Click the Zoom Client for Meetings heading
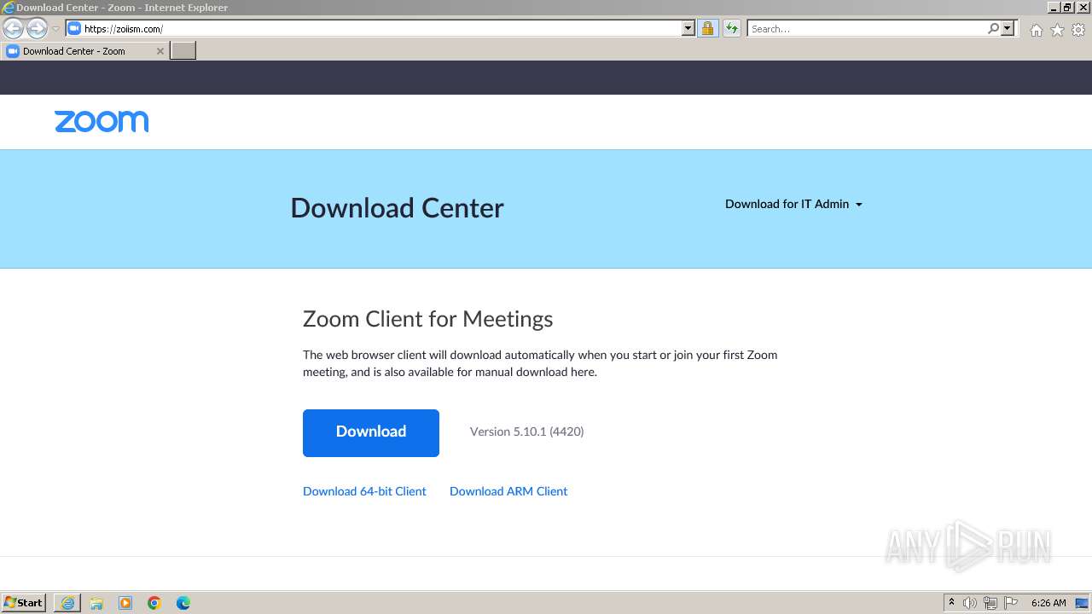1092x614 pixels. [427, 319]
